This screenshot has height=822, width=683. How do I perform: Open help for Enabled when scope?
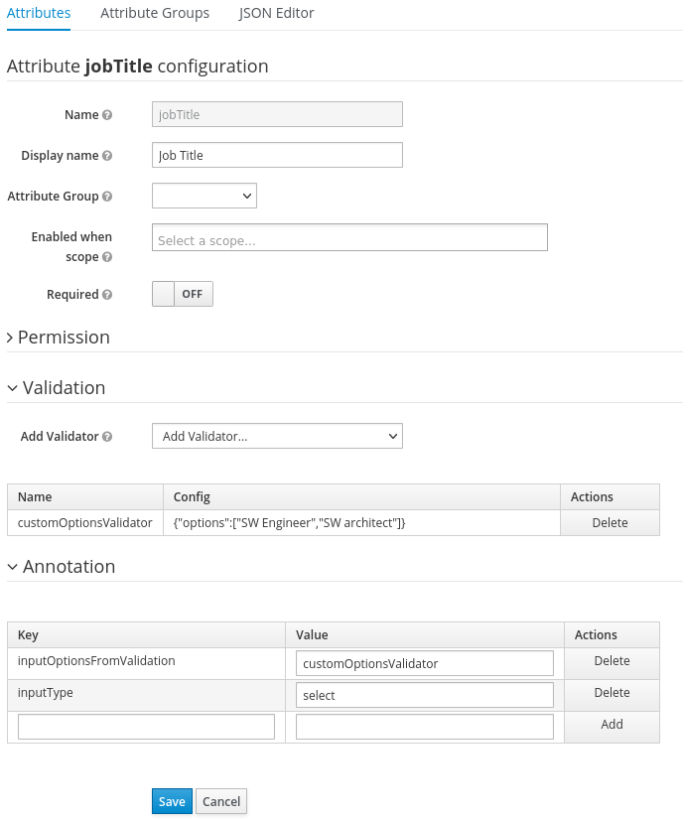106,257
